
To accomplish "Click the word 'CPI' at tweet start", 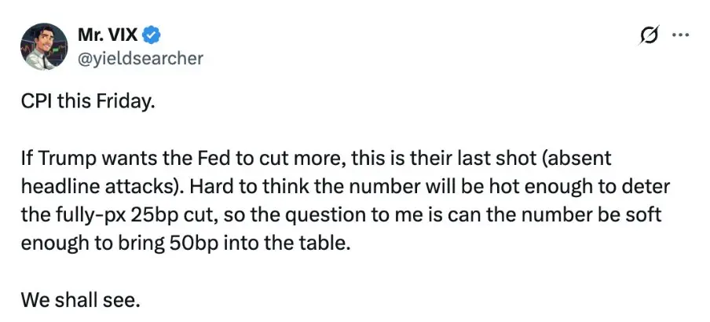I will pyautogui.click(x=35, y=104).
